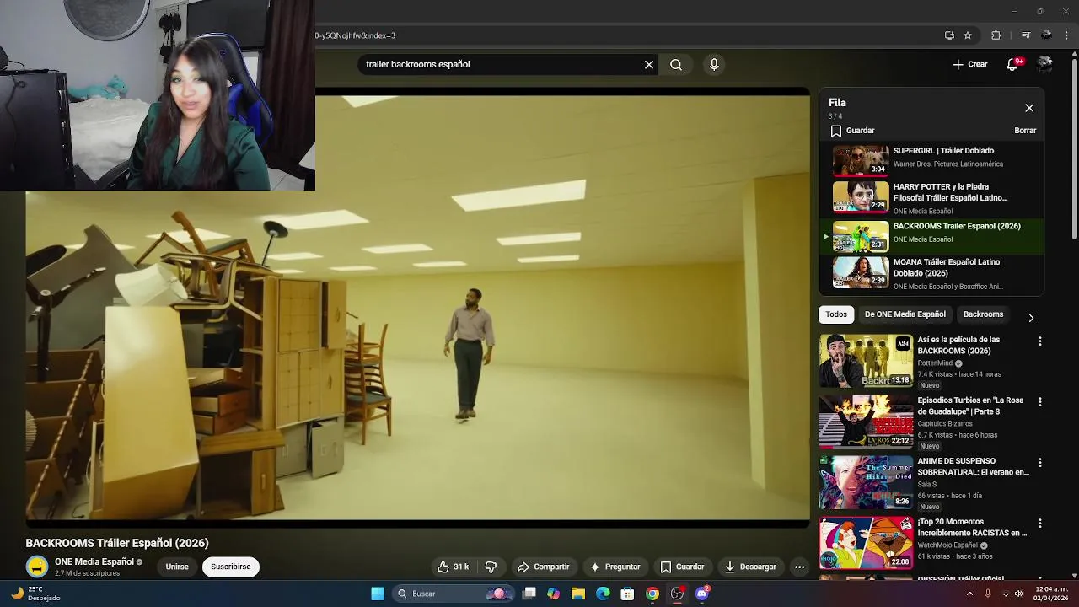
Task: Start voice search with microphone icon
Action: pos(714,64)
